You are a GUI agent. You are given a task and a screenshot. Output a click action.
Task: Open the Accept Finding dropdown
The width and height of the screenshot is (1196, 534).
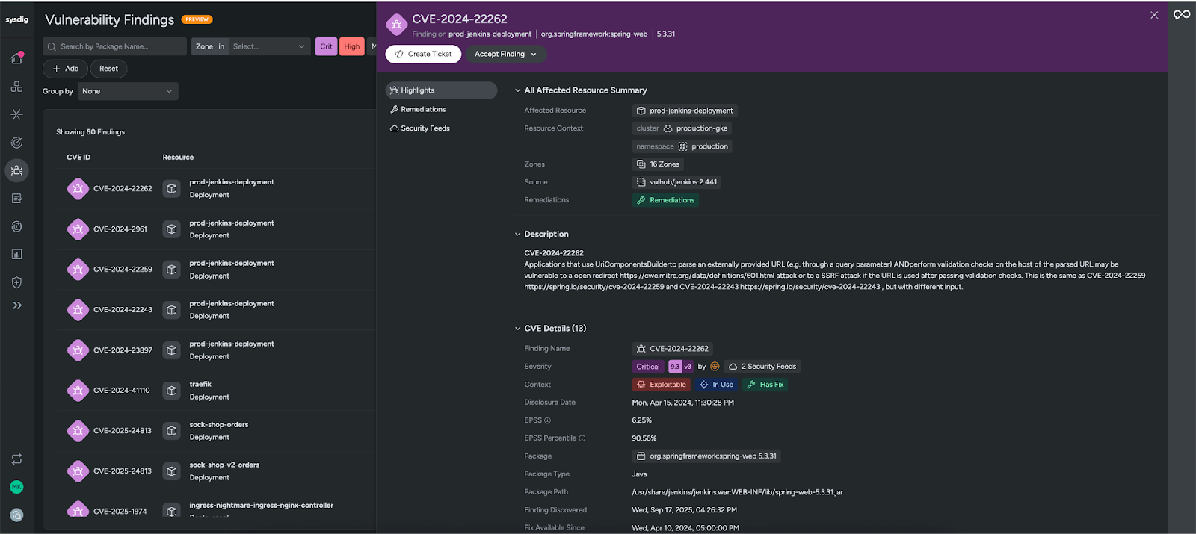pyautogui.click(x=505, y=55)
